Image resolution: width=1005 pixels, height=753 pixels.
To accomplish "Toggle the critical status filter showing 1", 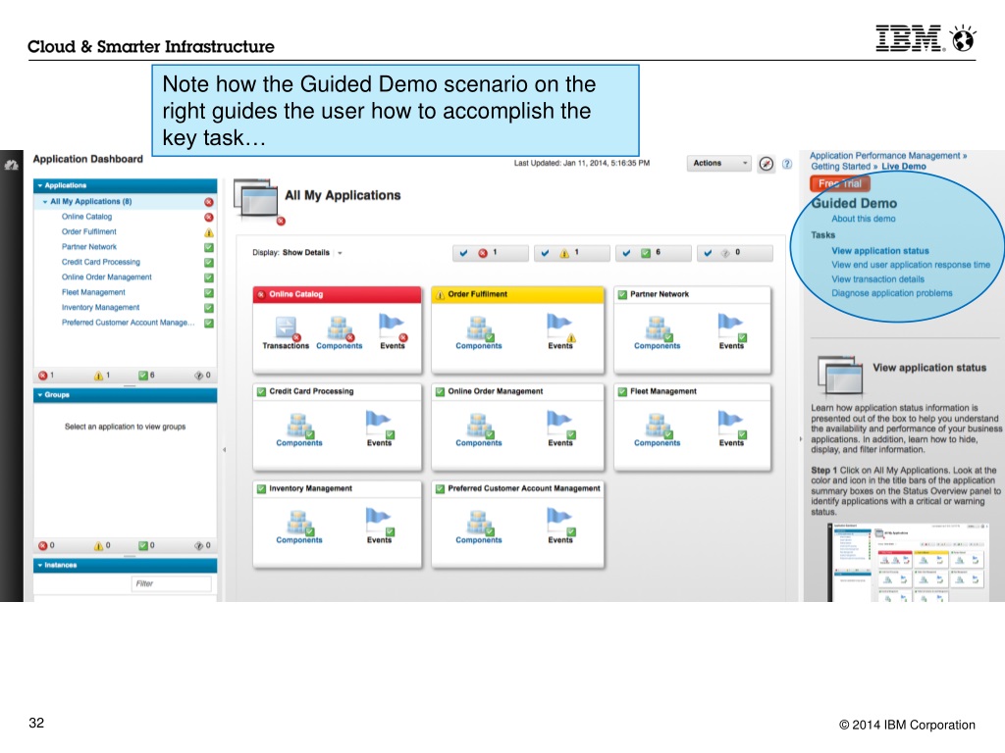I will [x=491, y=253].
